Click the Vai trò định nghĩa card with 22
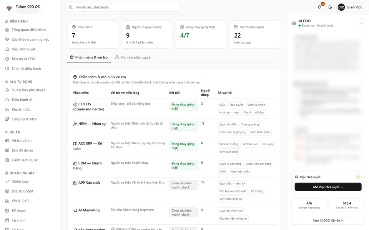 pyautogui.click(x=255, y=34)
